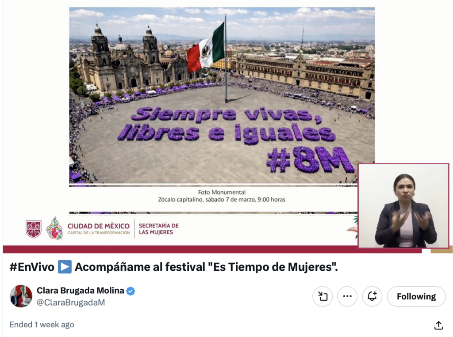
Task: Click the sign language interpreter inset
Action: point(403,206)
